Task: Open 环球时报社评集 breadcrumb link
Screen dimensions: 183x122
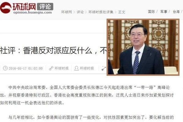Action: 101,12
